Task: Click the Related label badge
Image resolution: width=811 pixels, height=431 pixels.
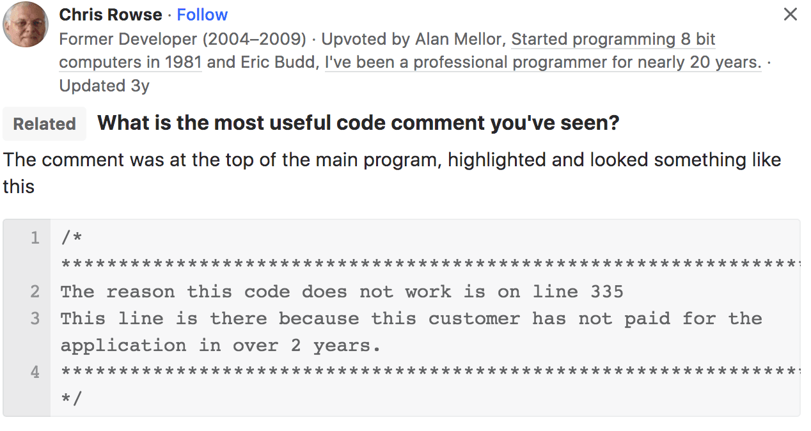Action: point(43,122)
